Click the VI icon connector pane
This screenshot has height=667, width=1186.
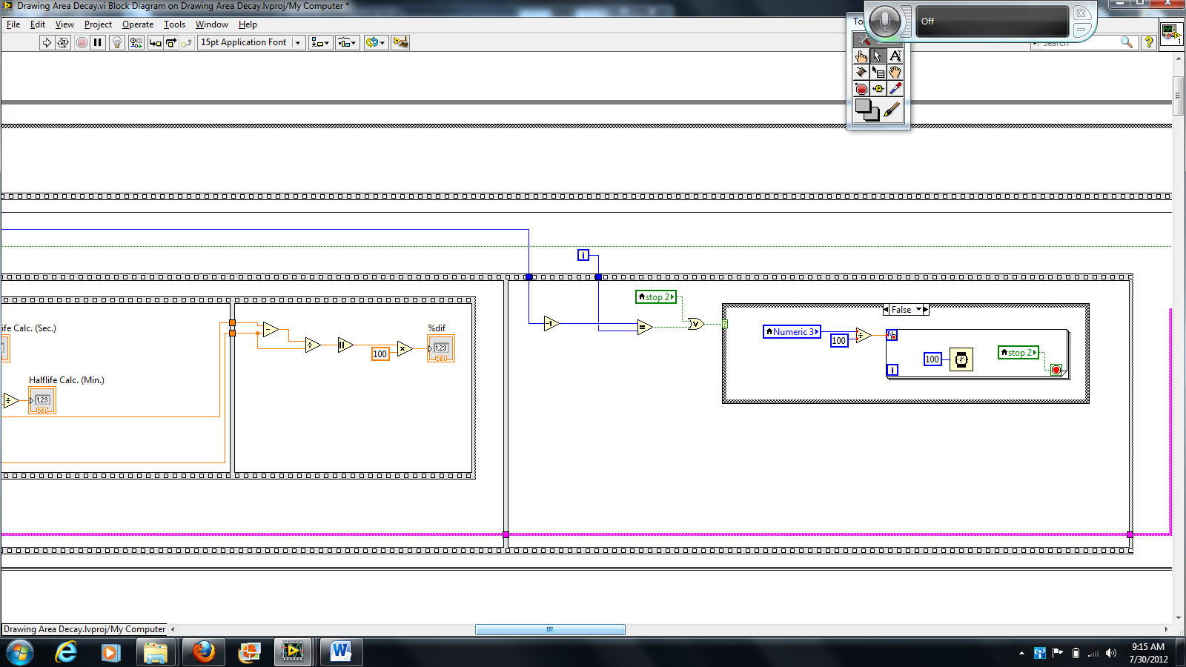1171,34
